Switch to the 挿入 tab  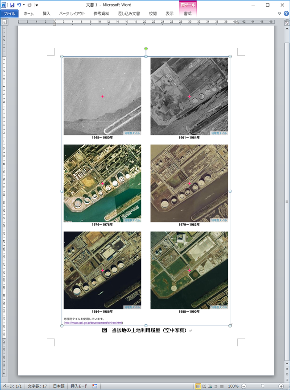click(46, 13)
